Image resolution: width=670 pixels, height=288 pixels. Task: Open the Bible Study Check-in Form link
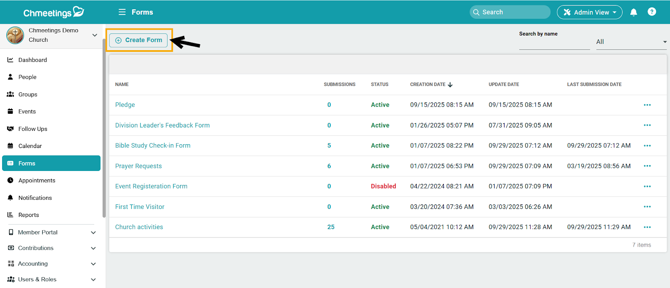[152, 145]
